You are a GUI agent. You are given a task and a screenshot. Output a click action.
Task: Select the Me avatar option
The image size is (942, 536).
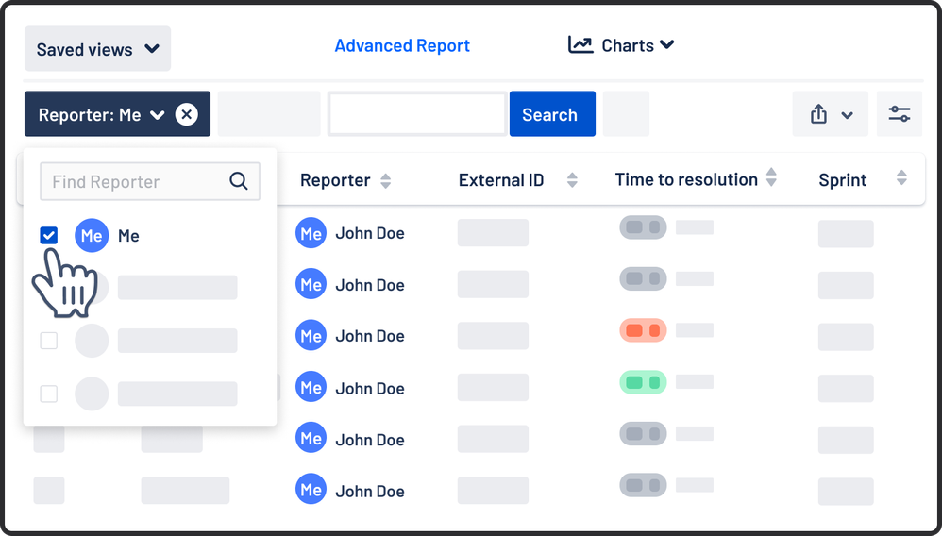[x=92, y=236]
